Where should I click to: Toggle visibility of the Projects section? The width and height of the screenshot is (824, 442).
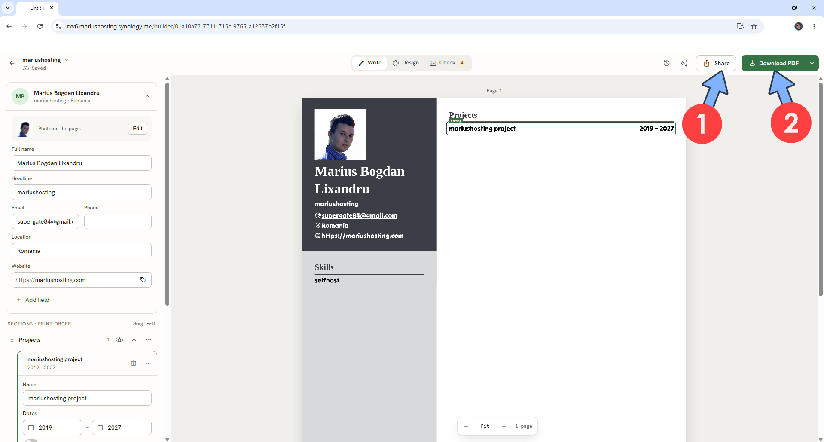click(119, 340)
